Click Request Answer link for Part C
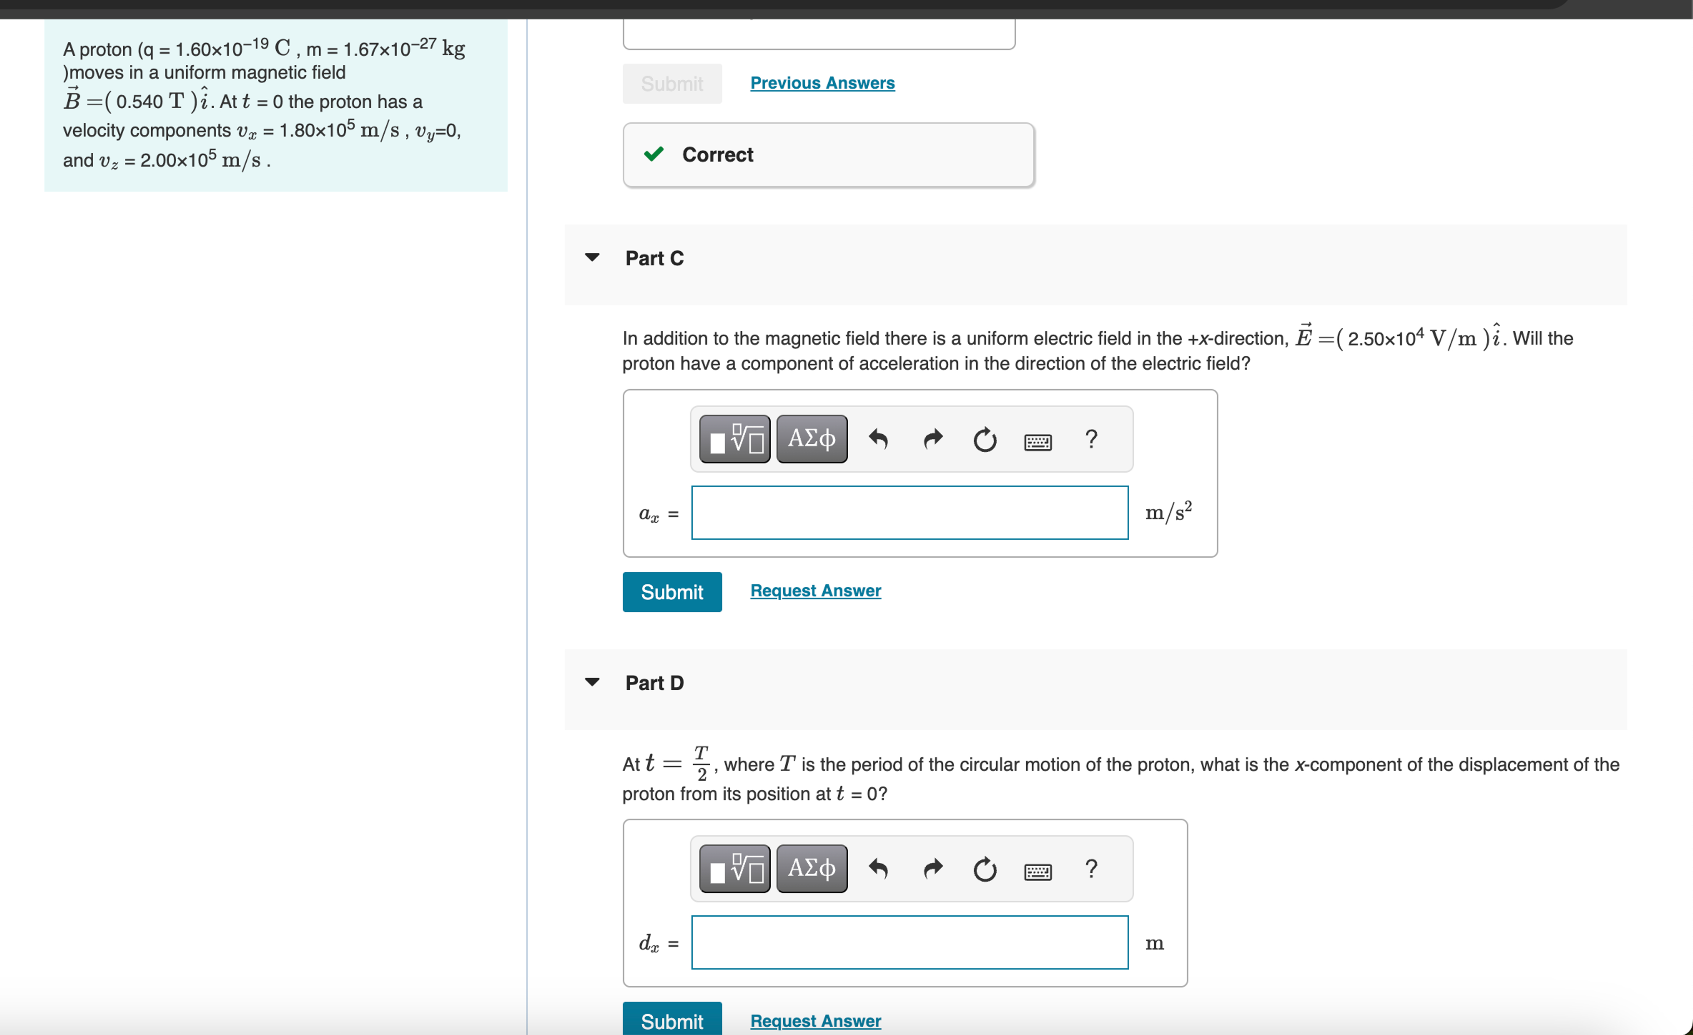This screenshot has width=1693, height=1035. [815, 590]
